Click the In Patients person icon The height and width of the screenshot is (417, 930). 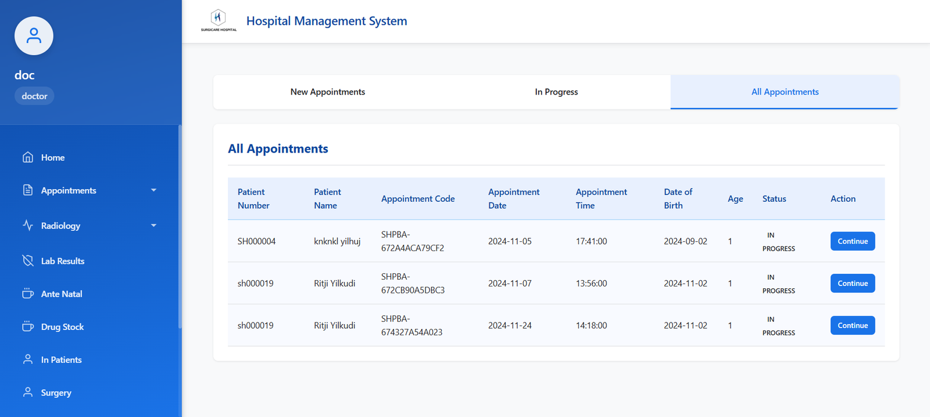point(28,360)
